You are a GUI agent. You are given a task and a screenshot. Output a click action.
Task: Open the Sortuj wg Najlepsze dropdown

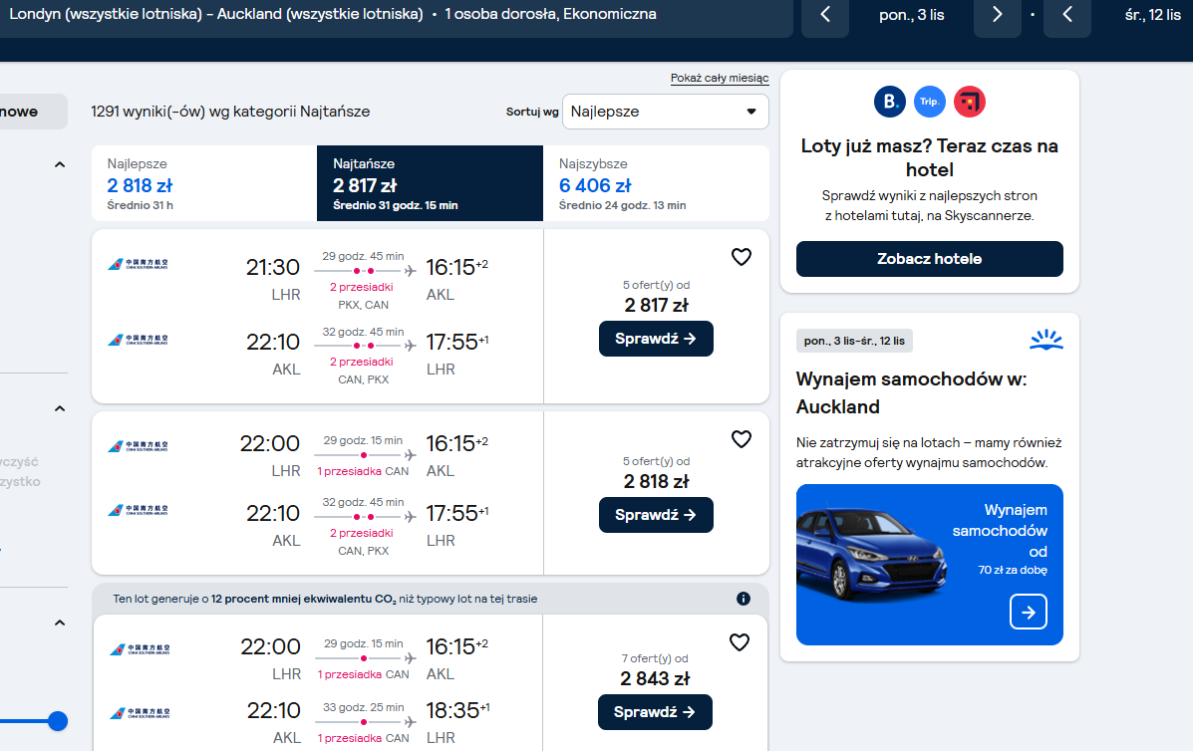coord(665,112)
